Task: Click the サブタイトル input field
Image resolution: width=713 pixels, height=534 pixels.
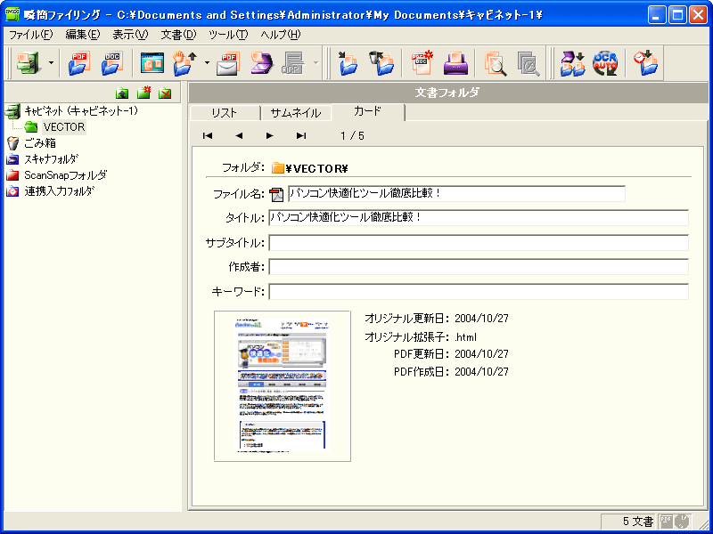Action: pos(479,243)
